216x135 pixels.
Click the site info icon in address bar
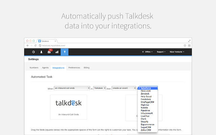click(x=40, y=46)
